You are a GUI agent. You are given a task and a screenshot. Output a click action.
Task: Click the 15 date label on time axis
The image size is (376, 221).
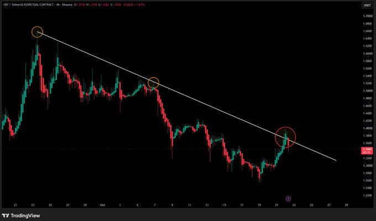[x=224, y=205]
